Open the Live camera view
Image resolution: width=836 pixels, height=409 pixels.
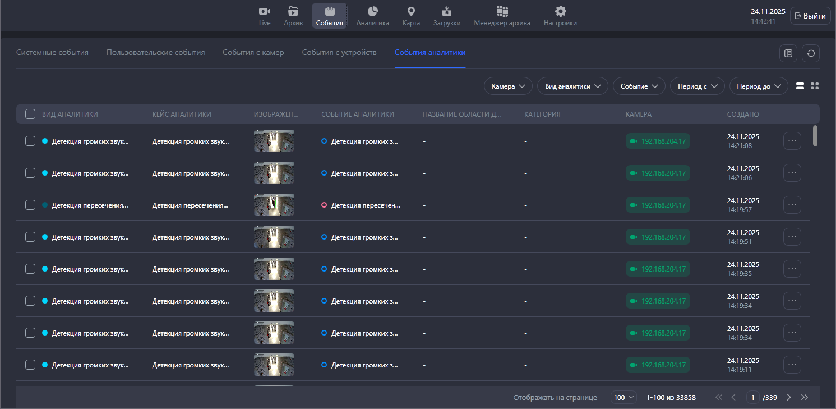(x=265, y=16)
